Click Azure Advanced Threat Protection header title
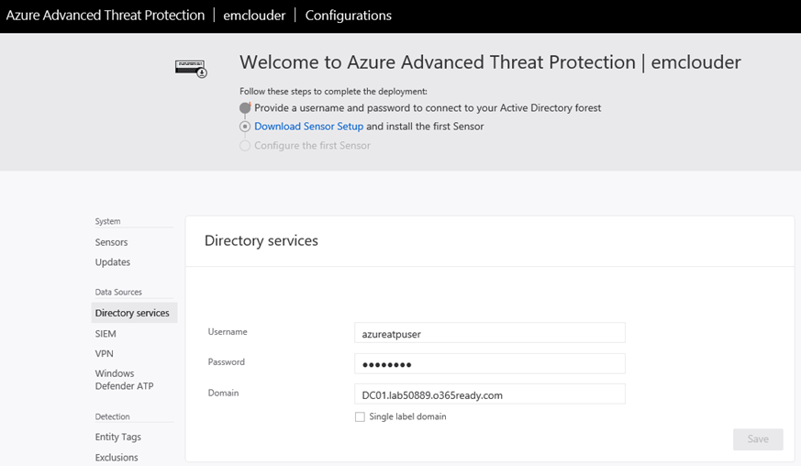The image size is (801, 466). [106, 16]
